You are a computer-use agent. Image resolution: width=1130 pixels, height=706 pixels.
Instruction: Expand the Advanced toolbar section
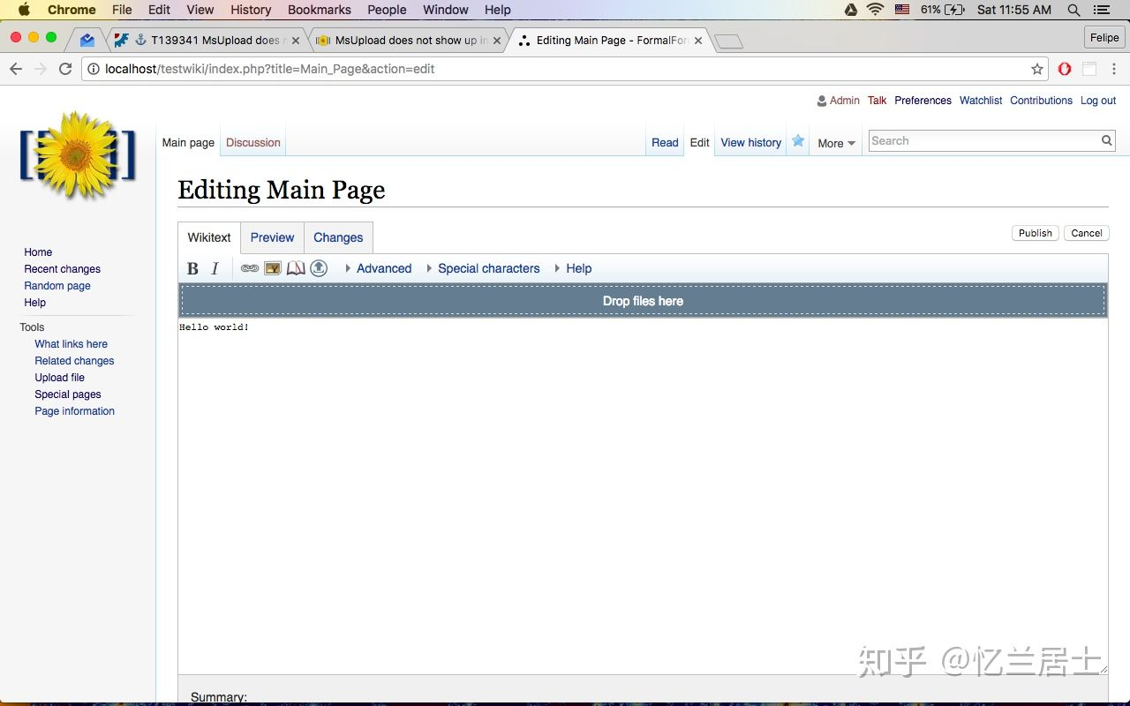(x=378, y=268)
